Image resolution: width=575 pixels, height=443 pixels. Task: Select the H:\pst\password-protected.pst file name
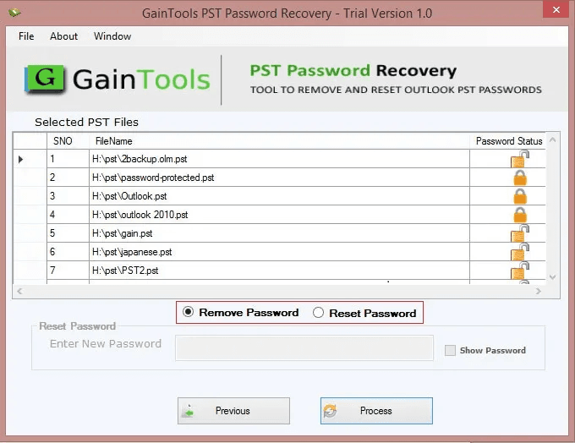coord(153,178)
